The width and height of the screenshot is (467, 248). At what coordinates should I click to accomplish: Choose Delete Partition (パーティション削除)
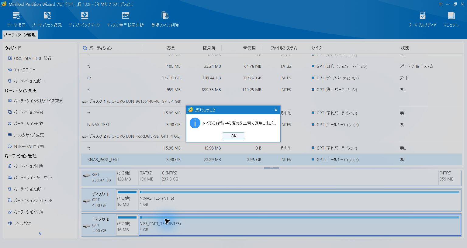pos(26,166)
